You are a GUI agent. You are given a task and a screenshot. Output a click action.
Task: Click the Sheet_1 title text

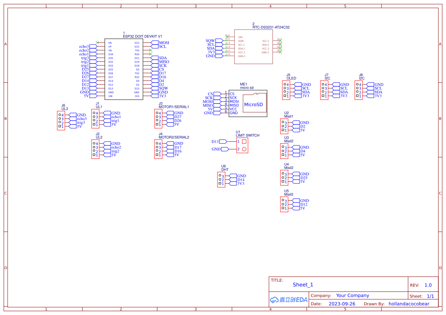[x=303, y=285]
